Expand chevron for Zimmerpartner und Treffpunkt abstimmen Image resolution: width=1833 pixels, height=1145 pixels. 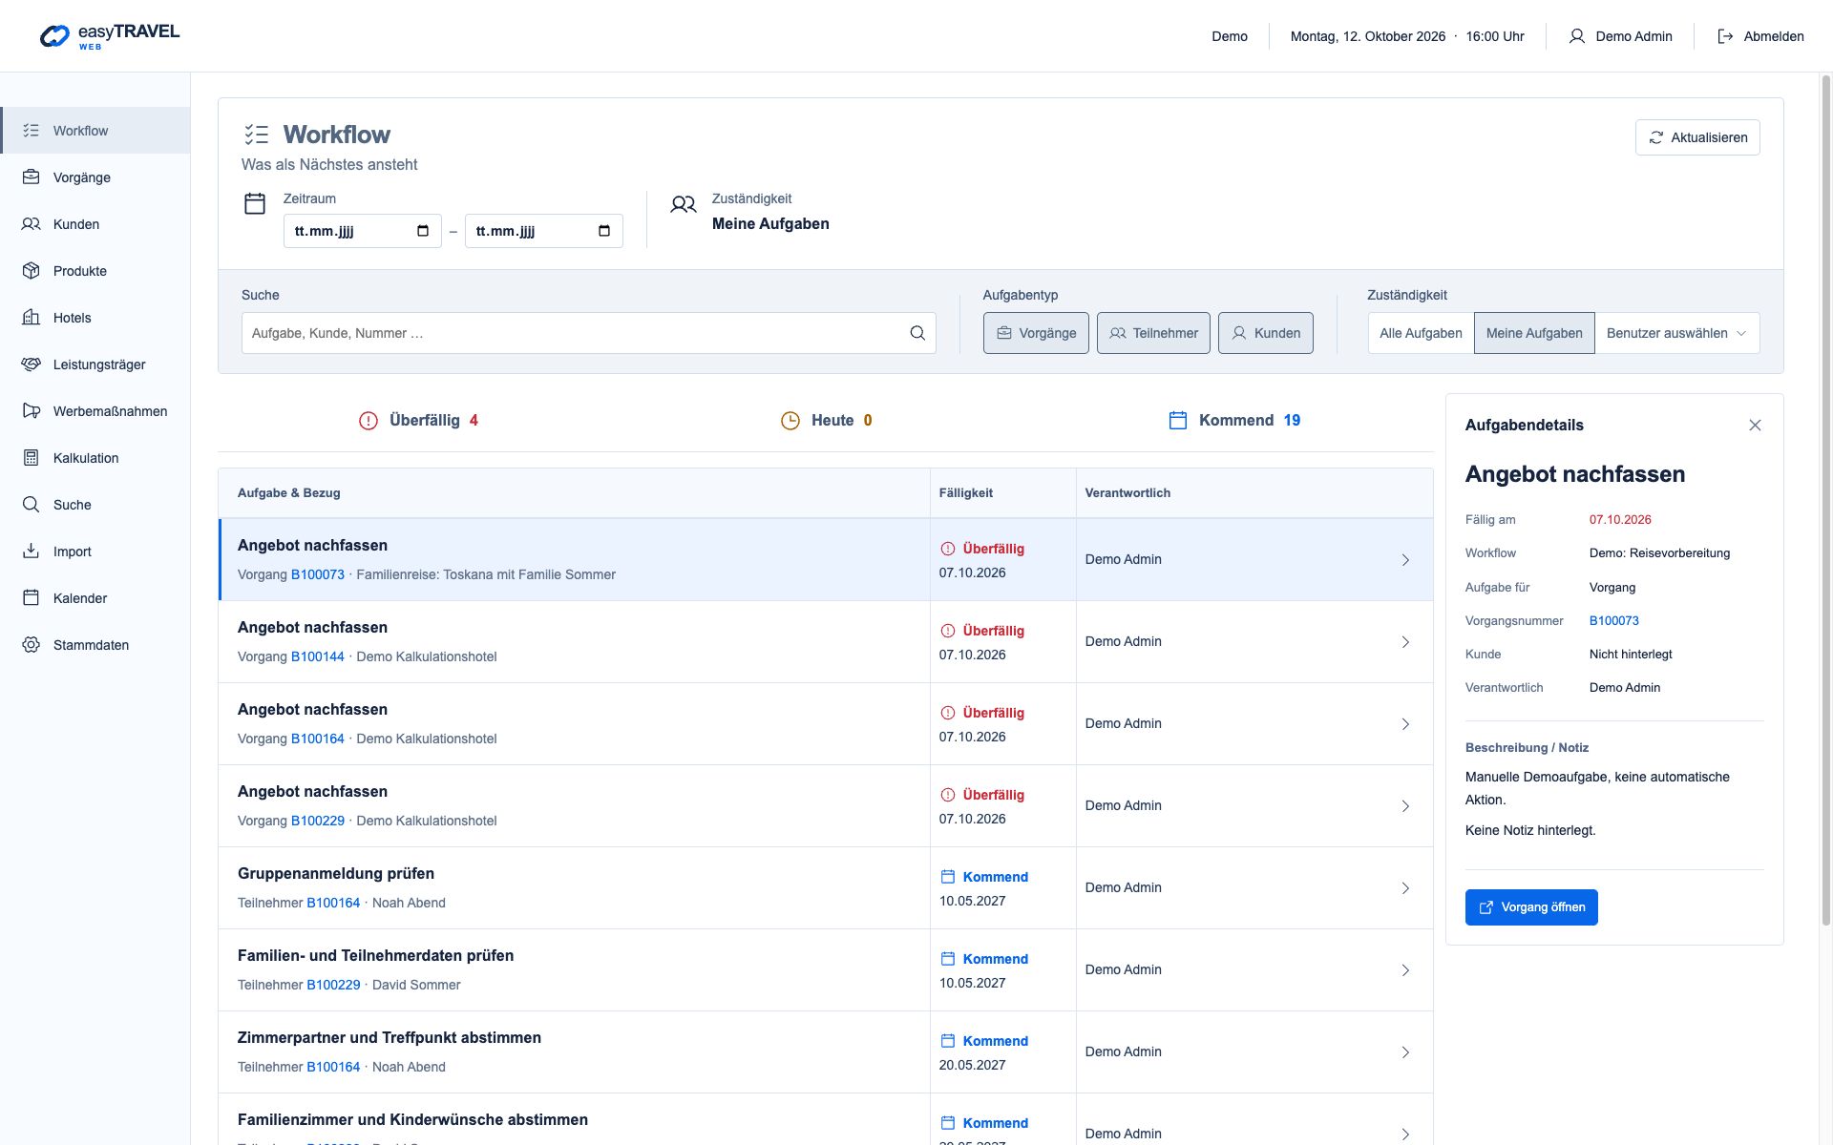coord(1405,1052)
